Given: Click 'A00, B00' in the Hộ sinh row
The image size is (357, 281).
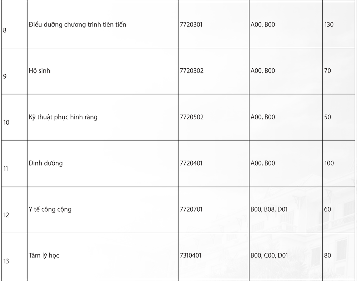Looking at the screenshot, I should click(263, 71).
